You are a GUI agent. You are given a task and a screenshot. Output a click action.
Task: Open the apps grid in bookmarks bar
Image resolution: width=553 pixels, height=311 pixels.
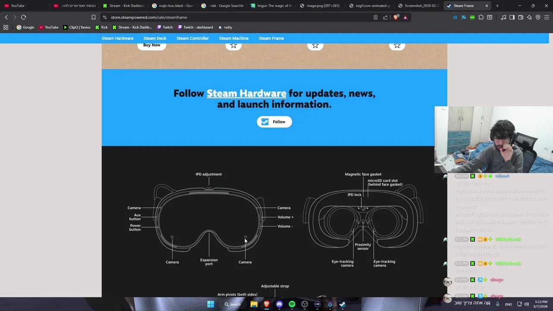[6, 27]
